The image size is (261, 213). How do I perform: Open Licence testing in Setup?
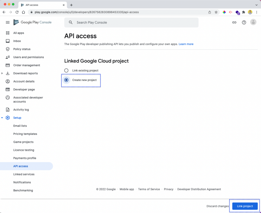24,150
